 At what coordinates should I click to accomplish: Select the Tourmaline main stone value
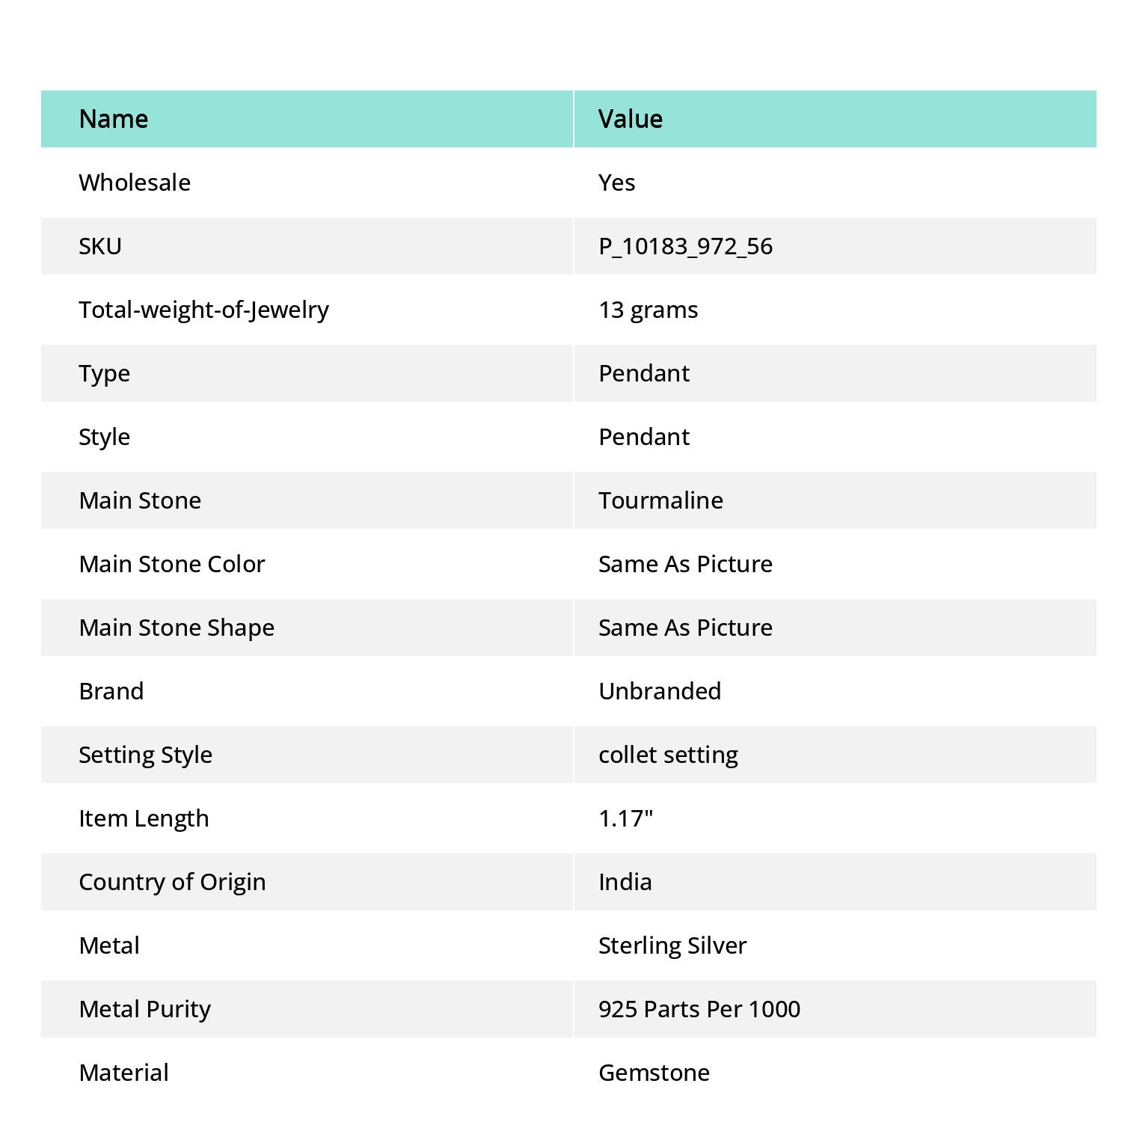[x=660, y=500]
